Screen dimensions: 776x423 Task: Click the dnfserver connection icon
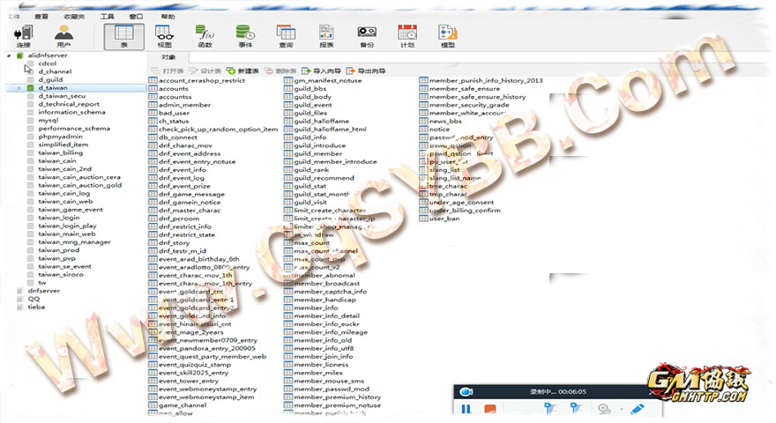tap(19, 291)
